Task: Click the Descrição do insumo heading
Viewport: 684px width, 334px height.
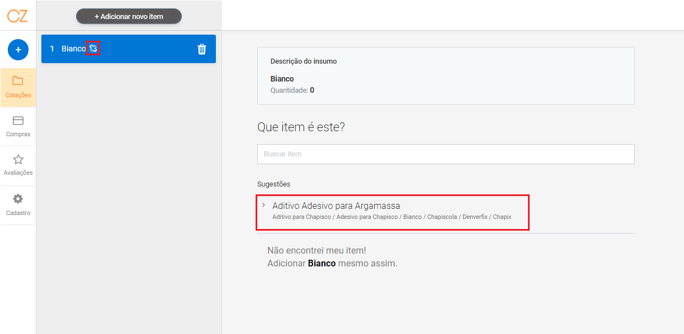Action: click(304, 61)
